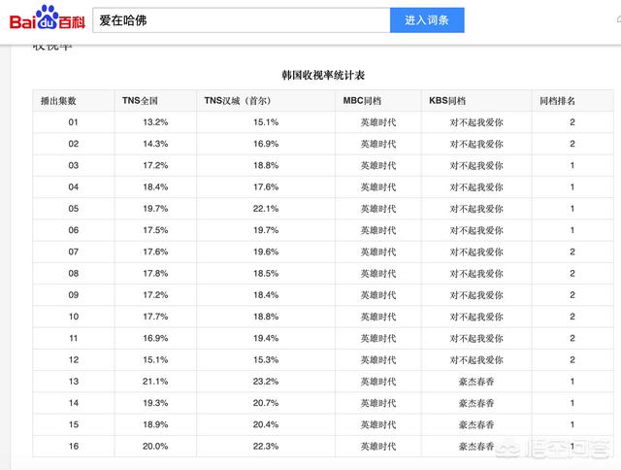Click 对不起我爱你 in episode 12 row

point(476,360)
